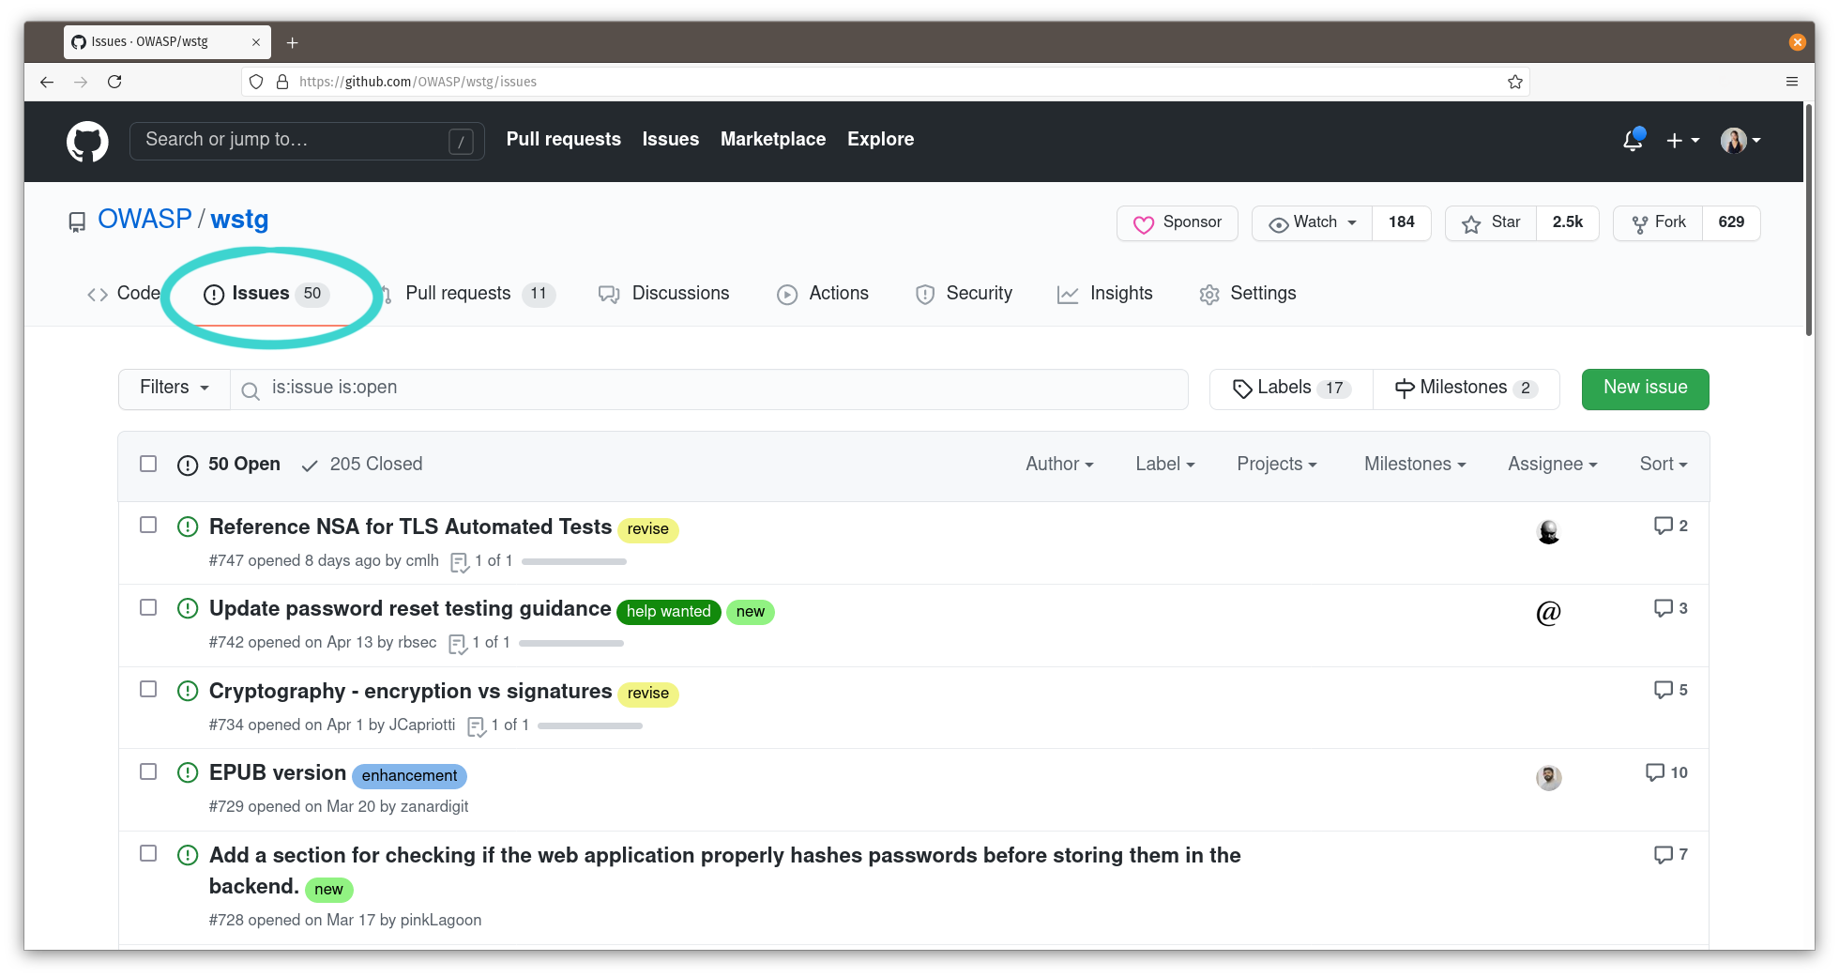The image size is (1839, 977).
Task: Click the repository icon beside OWASP
Action: (x=77, y=222)
